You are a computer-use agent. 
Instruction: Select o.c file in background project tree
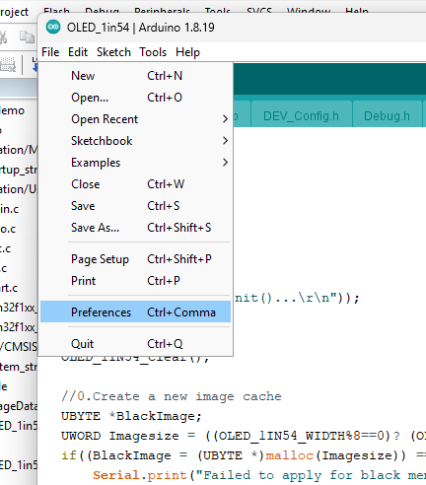pos(8,229)
